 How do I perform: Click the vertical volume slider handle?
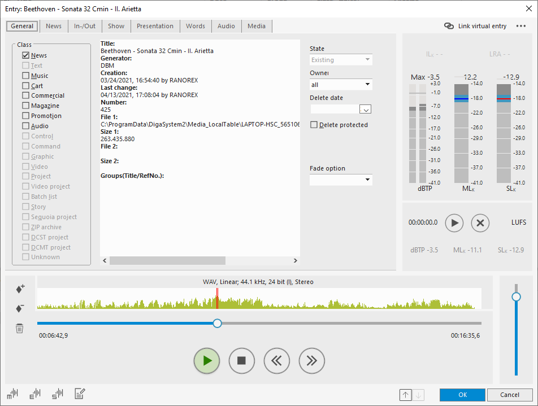(516, 296)
